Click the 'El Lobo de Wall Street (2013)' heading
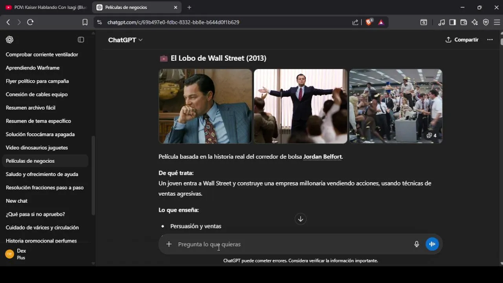This screenshot has width=503, height=283. (218, 58)
